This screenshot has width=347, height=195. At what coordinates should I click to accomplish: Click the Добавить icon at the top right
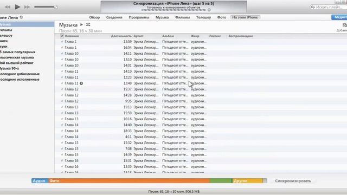pyautogui.click(x=344, y=25)
